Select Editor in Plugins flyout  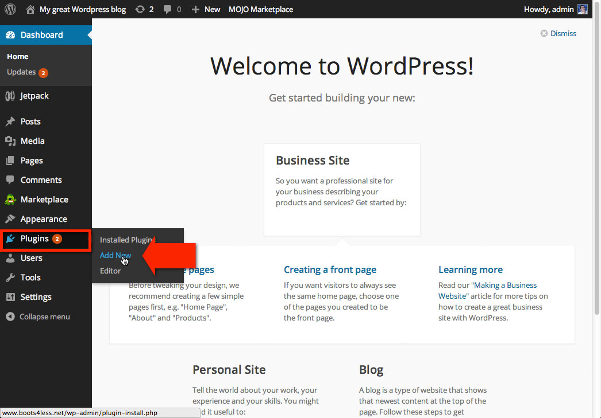(x=110, y=271)
